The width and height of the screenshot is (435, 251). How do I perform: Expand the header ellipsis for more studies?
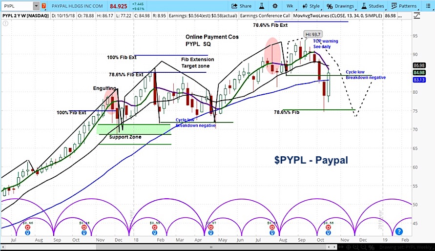400,16
